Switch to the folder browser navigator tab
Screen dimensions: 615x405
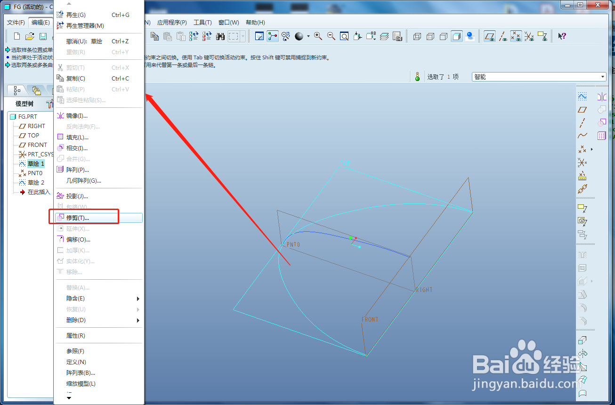(x=36, y=90)
